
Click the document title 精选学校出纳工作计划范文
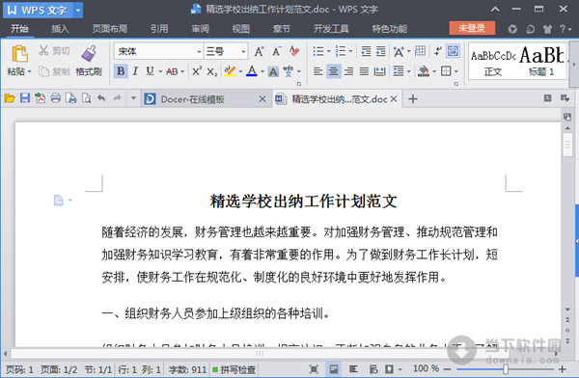tap(304, 202)
